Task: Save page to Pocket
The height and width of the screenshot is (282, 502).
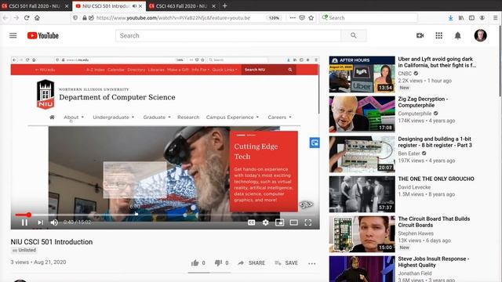Action: click(x=301, y=18)
